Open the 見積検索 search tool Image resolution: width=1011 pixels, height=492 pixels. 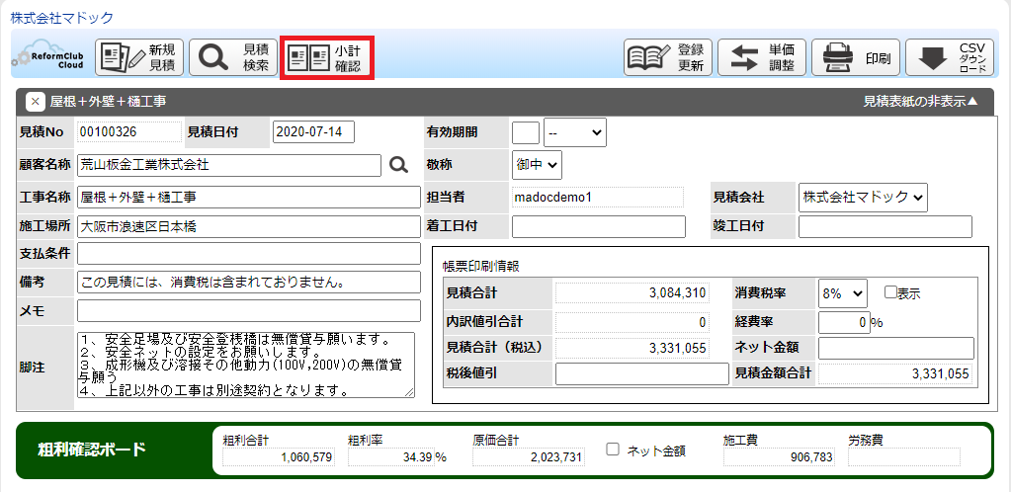233,57
